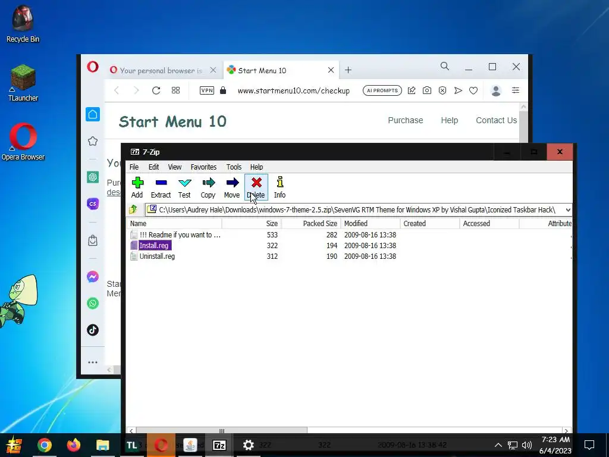The height and width of the screenshot is (457, 609).
Task: Expand the 7-Zip address path dropdown
Action: (x=568, y=210)
